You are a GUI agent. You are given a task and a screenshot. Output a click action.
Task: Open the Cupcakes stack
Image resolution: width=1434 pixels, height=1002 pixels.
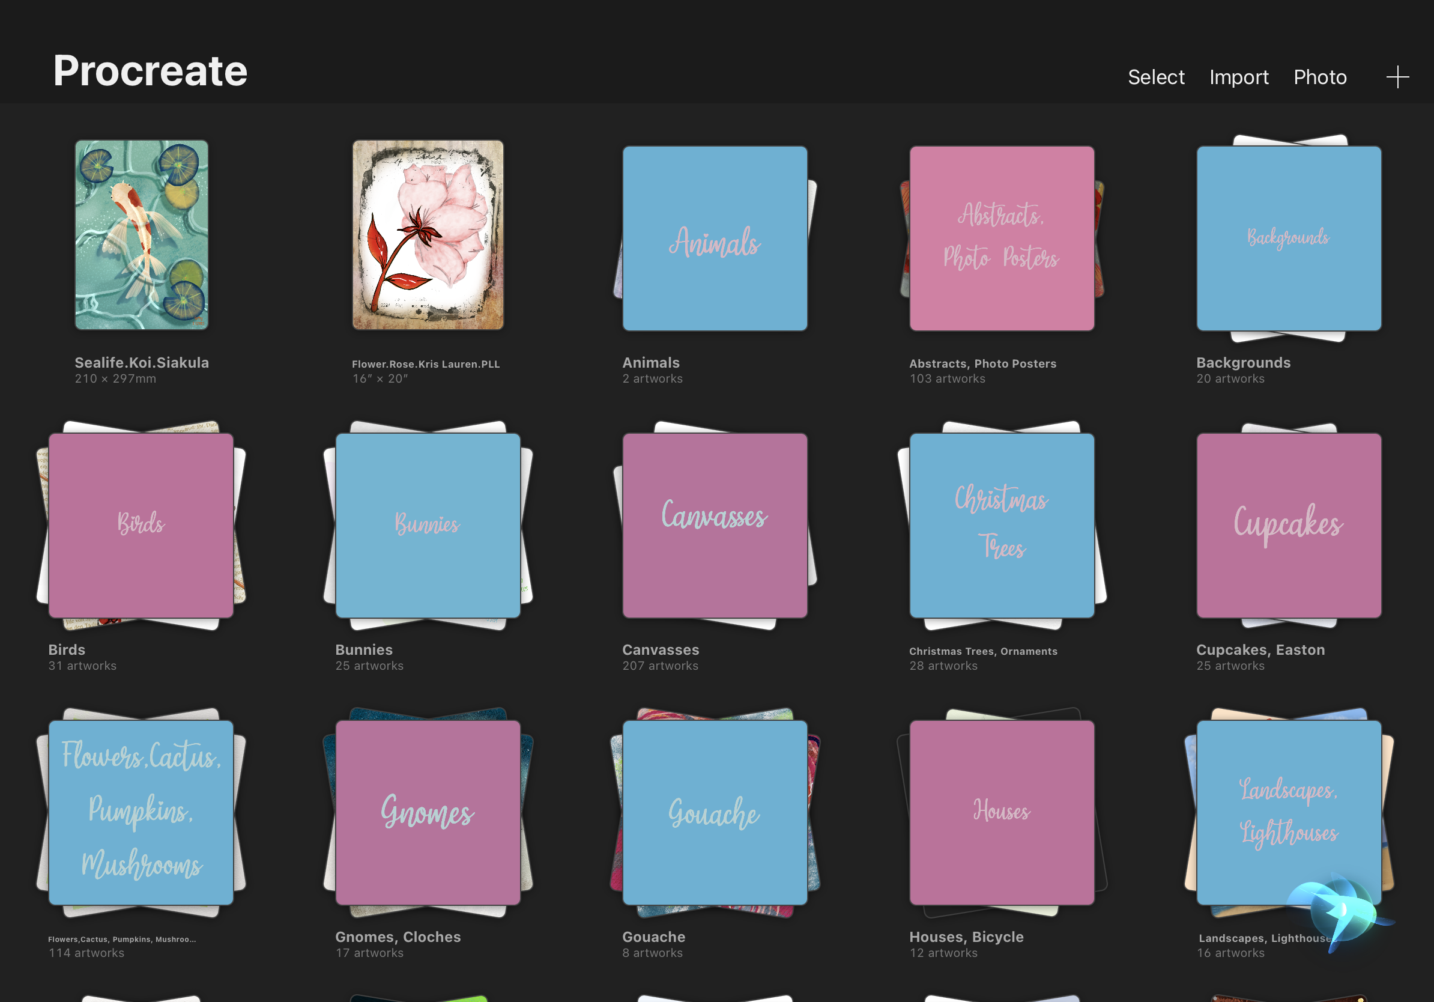1289,526
